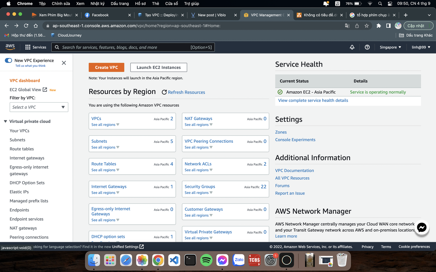Screen dimensions: 436x272
Task: Click the share page icon in address bar
Action: (x=357, y=26)
